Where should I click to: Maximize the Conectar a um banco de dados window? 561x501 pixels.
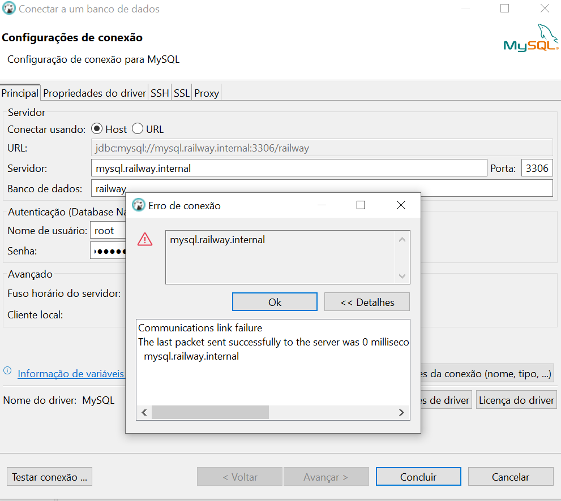(504, 8)
